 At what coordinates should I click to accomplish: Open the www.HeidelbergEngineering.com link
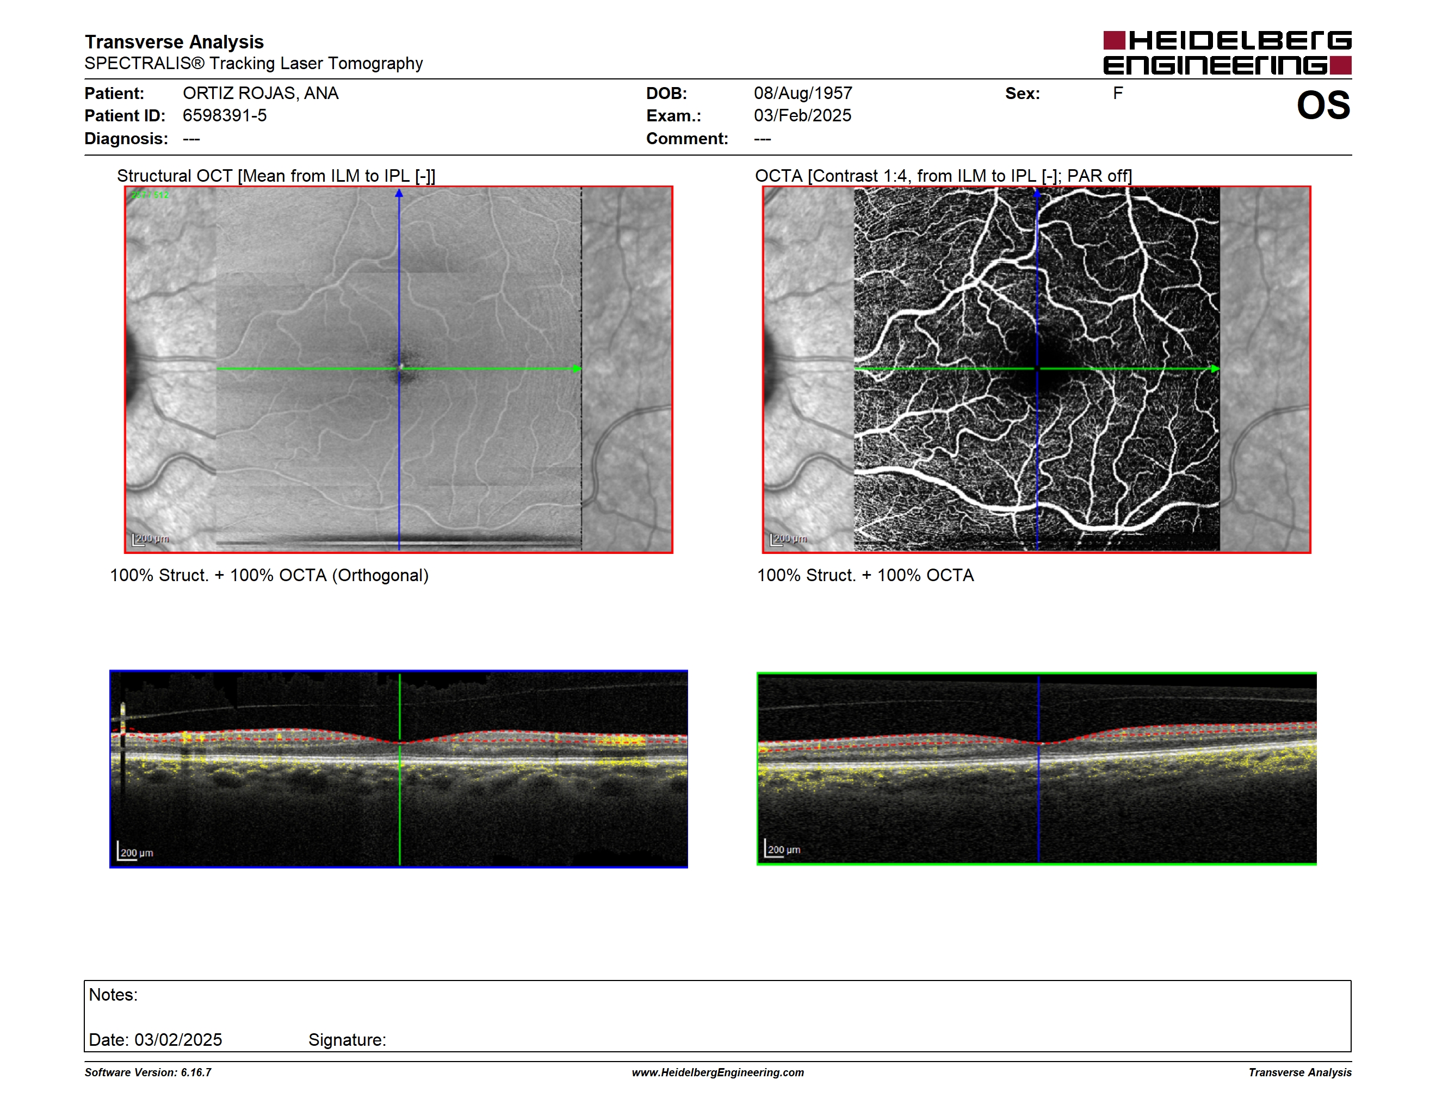pyautogui.click(x=718, y=1072)
